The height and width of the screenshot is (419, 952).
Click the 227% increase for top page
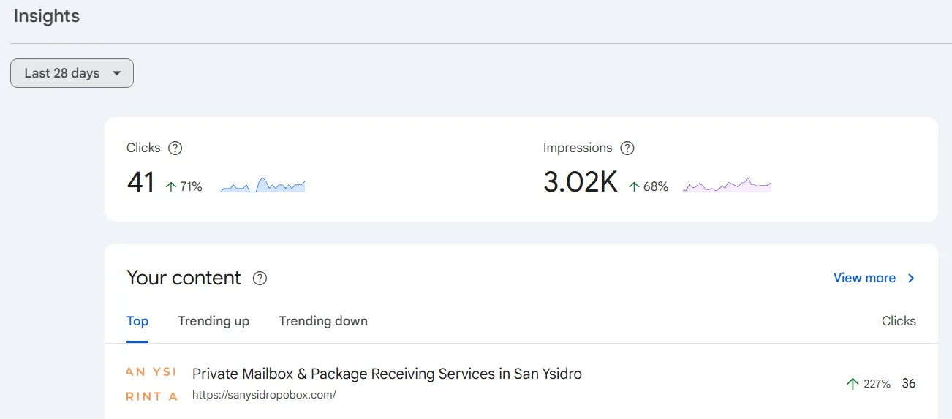(868, 384)
